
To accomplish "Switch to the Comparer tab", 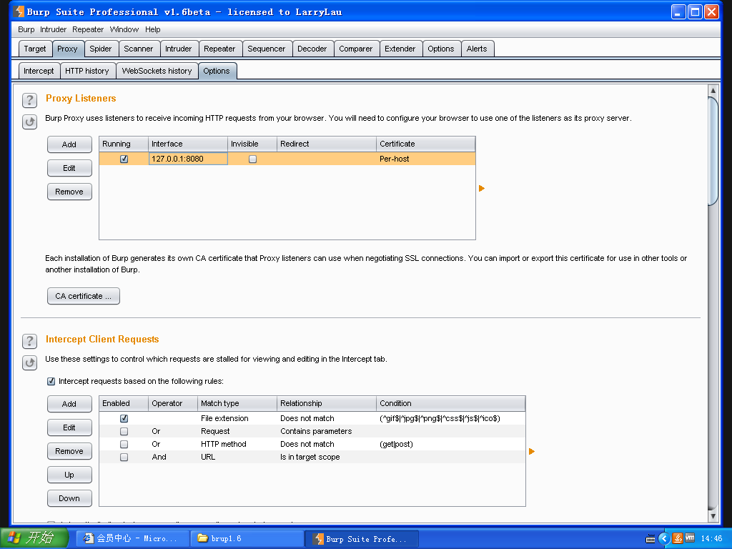I will click(356, 49).
